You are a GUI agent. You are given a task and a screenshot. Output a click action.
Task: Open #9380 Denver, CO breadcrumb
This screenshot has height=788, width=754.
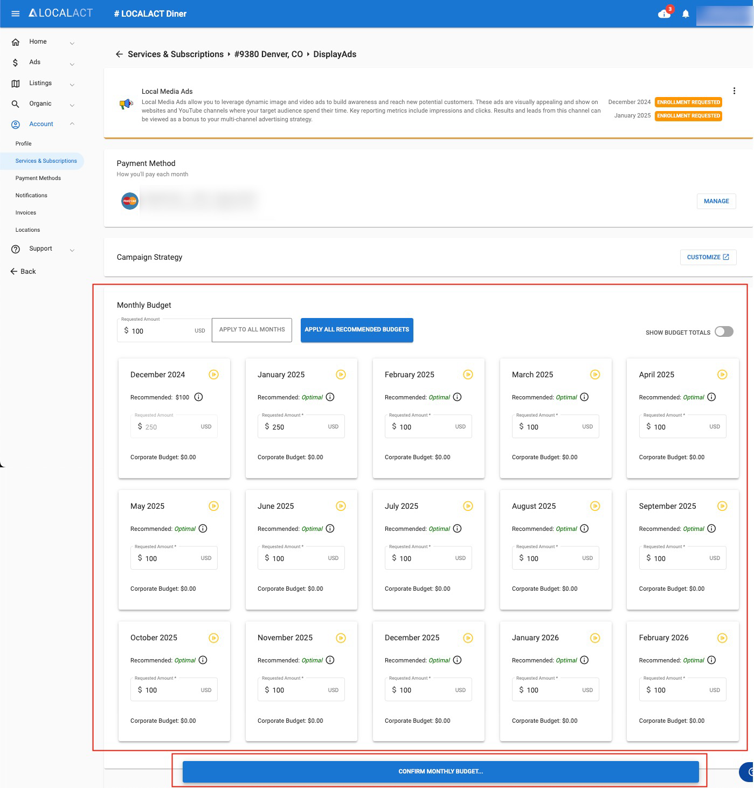(268, 54)
